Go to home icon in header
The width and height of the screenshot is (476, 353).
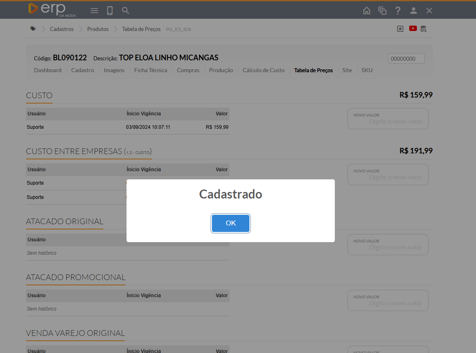coord(367,11)
